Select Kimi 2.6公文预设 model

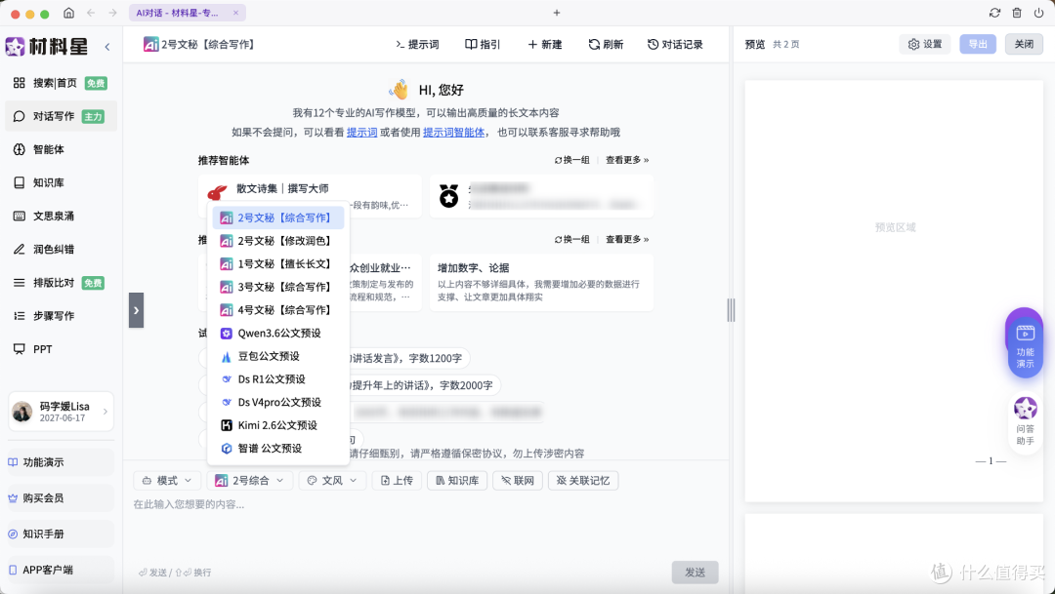277,425
